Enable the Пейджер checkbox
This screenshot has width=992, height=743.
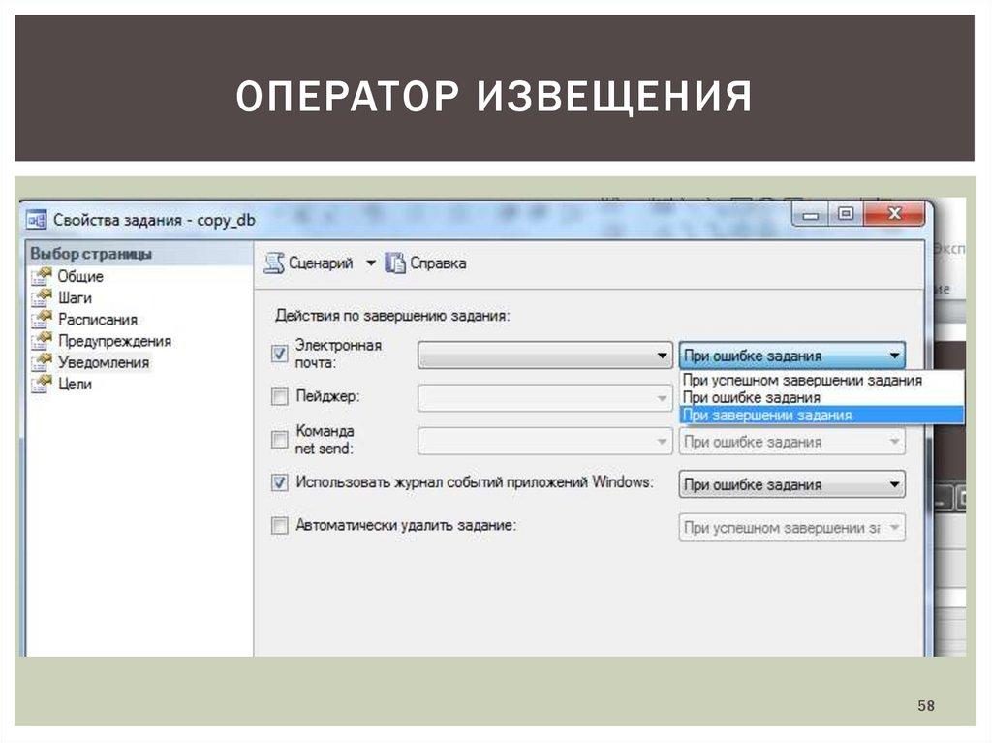coord(280,397)
